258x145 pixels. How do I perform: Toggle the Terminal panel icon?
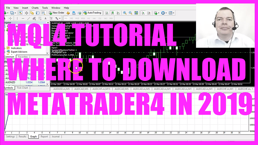coord(38,13)
